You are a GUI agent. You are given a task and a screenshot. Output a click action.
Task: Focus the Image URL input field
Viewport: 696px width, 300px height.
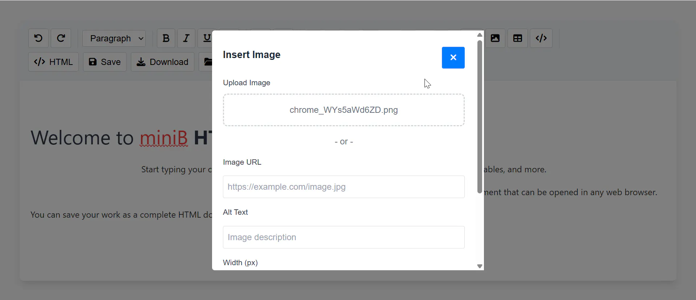(344, 187)
